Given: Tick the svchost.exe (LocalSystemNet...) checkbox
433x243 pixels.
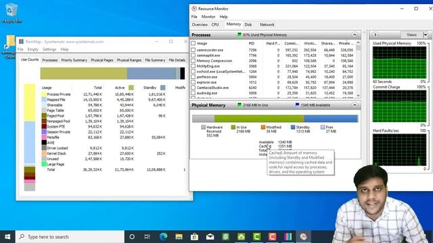Looking at the screenshot, I should [x=193, y=72].
